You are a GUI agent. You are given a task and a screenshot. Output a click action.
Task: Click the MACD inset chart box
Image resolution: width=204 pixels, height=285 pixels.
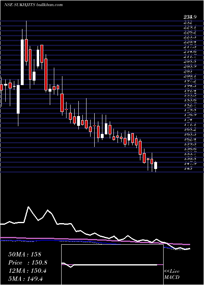[x=112, y=265]
